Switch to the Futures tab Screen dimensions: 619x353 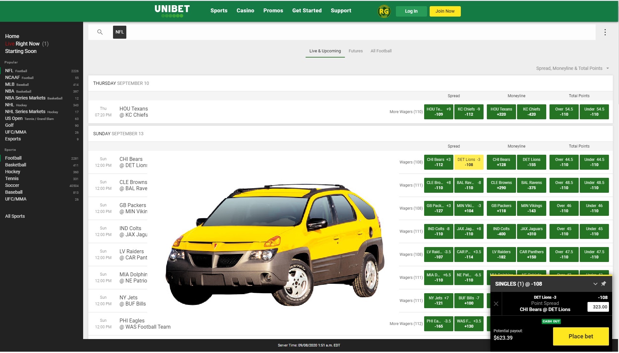[x=356, y=51]
